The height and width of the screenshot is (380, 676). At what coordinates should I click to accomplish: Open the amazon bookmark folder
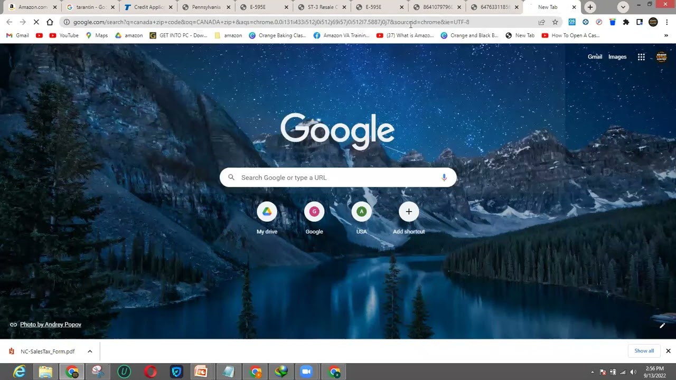click(x=228, y=35)
